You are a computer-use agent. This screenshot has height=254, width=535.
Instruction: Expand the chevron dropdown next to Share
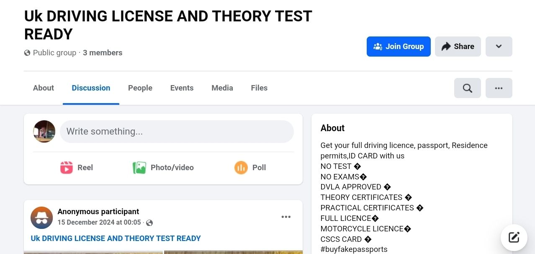pos(499,47)
